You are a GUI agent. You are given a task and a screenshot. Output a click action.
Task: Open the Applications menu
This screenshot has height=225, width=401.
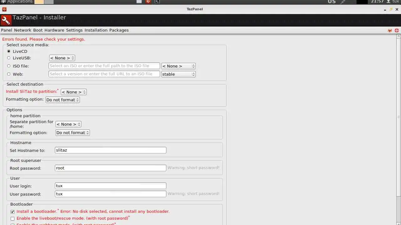(x=16, y=2)
